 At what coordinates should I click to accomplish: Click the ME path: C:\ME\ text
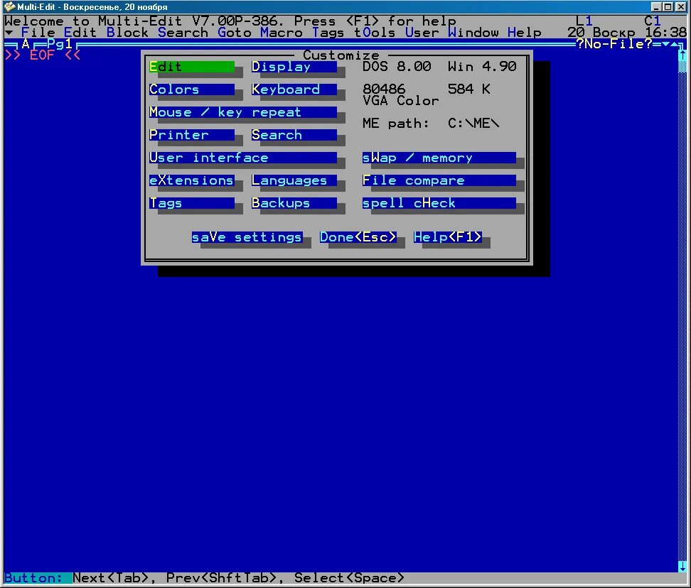[x=431, y=124]
